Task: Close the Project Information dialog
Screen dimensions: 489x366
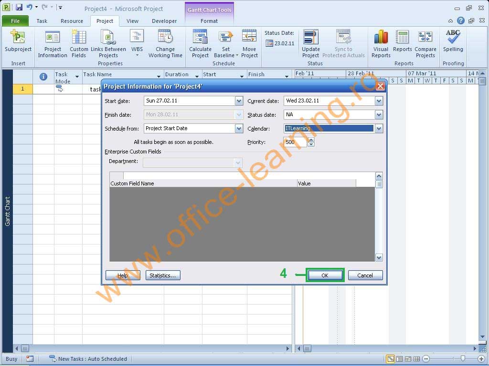Action: [x=380, y=86]
